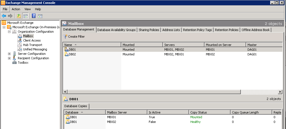The image size is (286, 129).
Task: Select Unified Messaging tree node
Action: pos(35,49)
